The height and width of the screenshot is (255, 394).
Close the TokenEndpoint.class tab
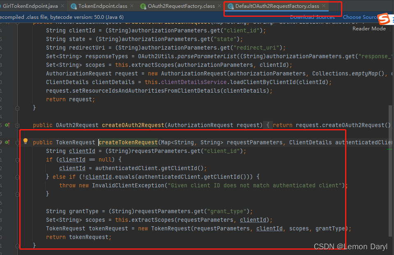click(x=132, y=6)
